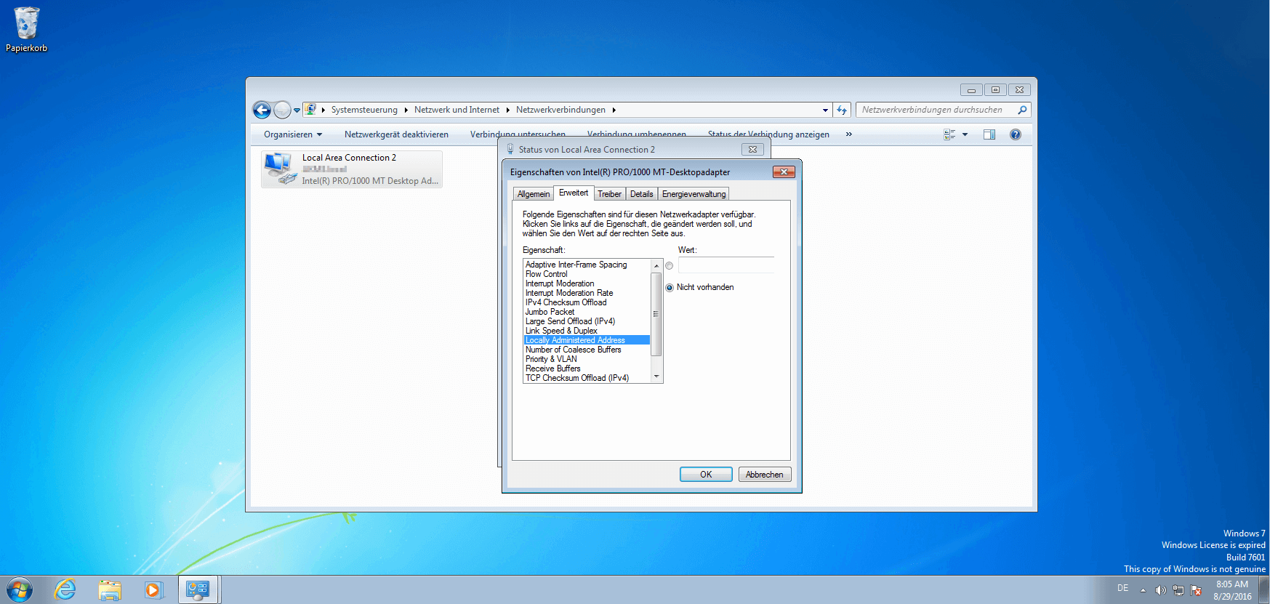Switch to the Energieverwaltung tab
The width and height of the screenshot is (1270, 604).
pos(694,194)
